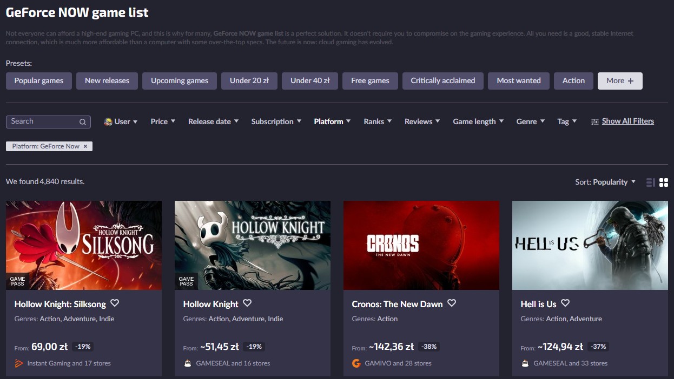
Task: Open the Price filter dropdown
Action: coord(163,121)
